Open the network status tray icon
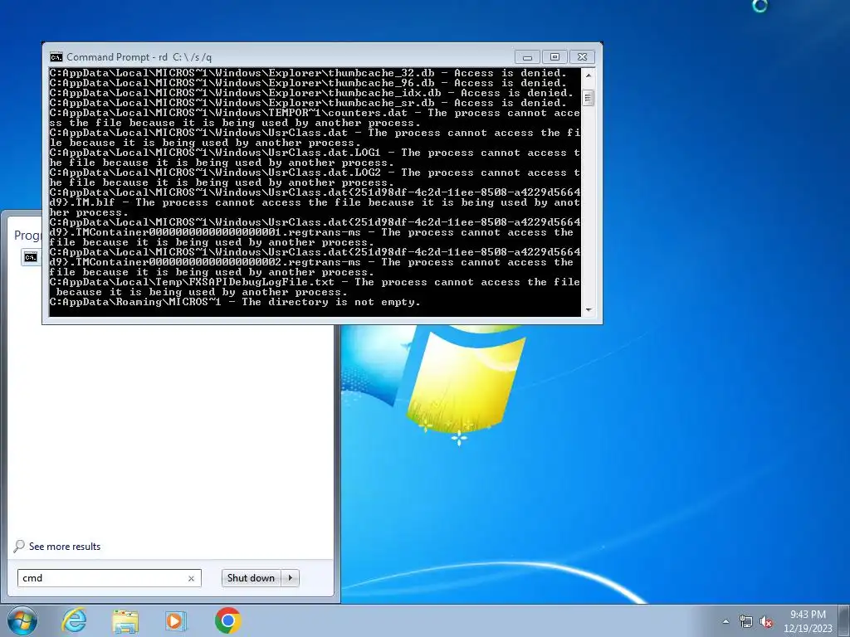This screenshot has height=637, width=850. pyautogui.click(x=746, y=622)
